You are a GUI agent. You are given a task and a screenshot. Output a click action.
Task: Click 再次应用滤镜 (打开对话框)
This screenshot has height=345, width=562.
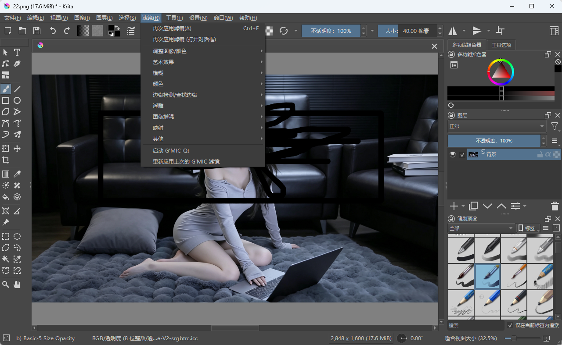[x=203, y=39]
